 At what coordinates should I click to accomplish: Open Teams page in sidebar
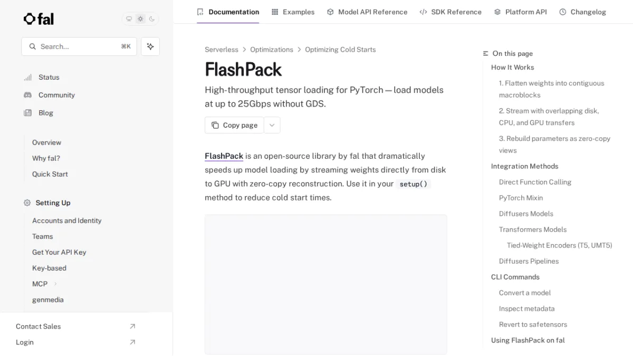pos(42,236)
